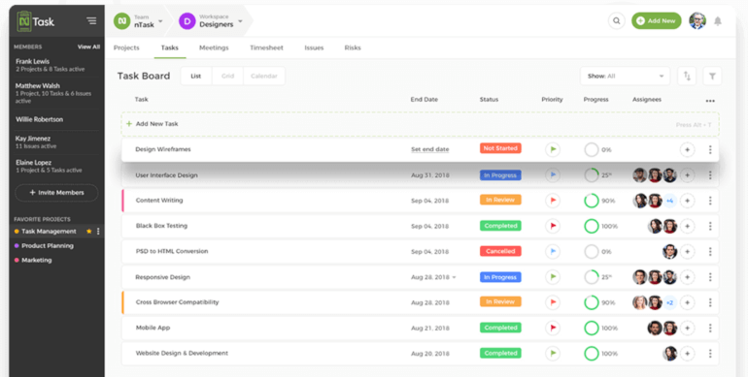Open the options dots next to Task Management
Image resolution: width=748 pixels, height=377 pixels.
(x=98, y=232)
